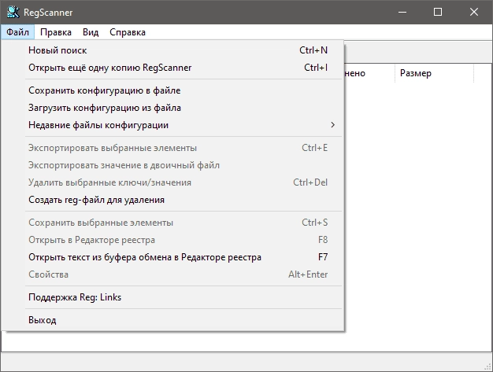Choose Поддержка Reg: Links option
The height and width of the screenshot is (372, 493).
pos(172,297)
